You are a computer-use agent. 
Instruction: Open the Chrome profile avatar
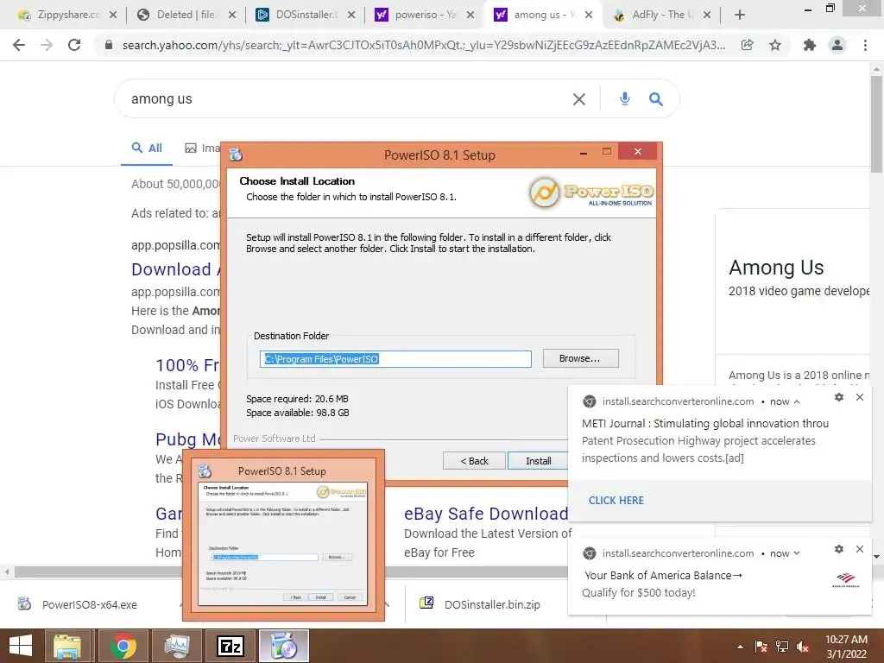[x=837, y=45]
